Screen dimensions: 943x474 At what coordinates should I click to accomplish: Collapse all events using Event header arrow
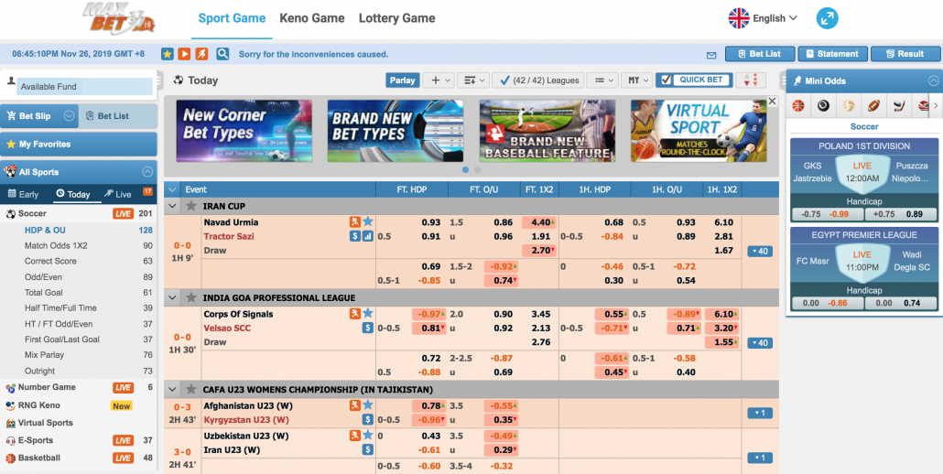point(173,189)
